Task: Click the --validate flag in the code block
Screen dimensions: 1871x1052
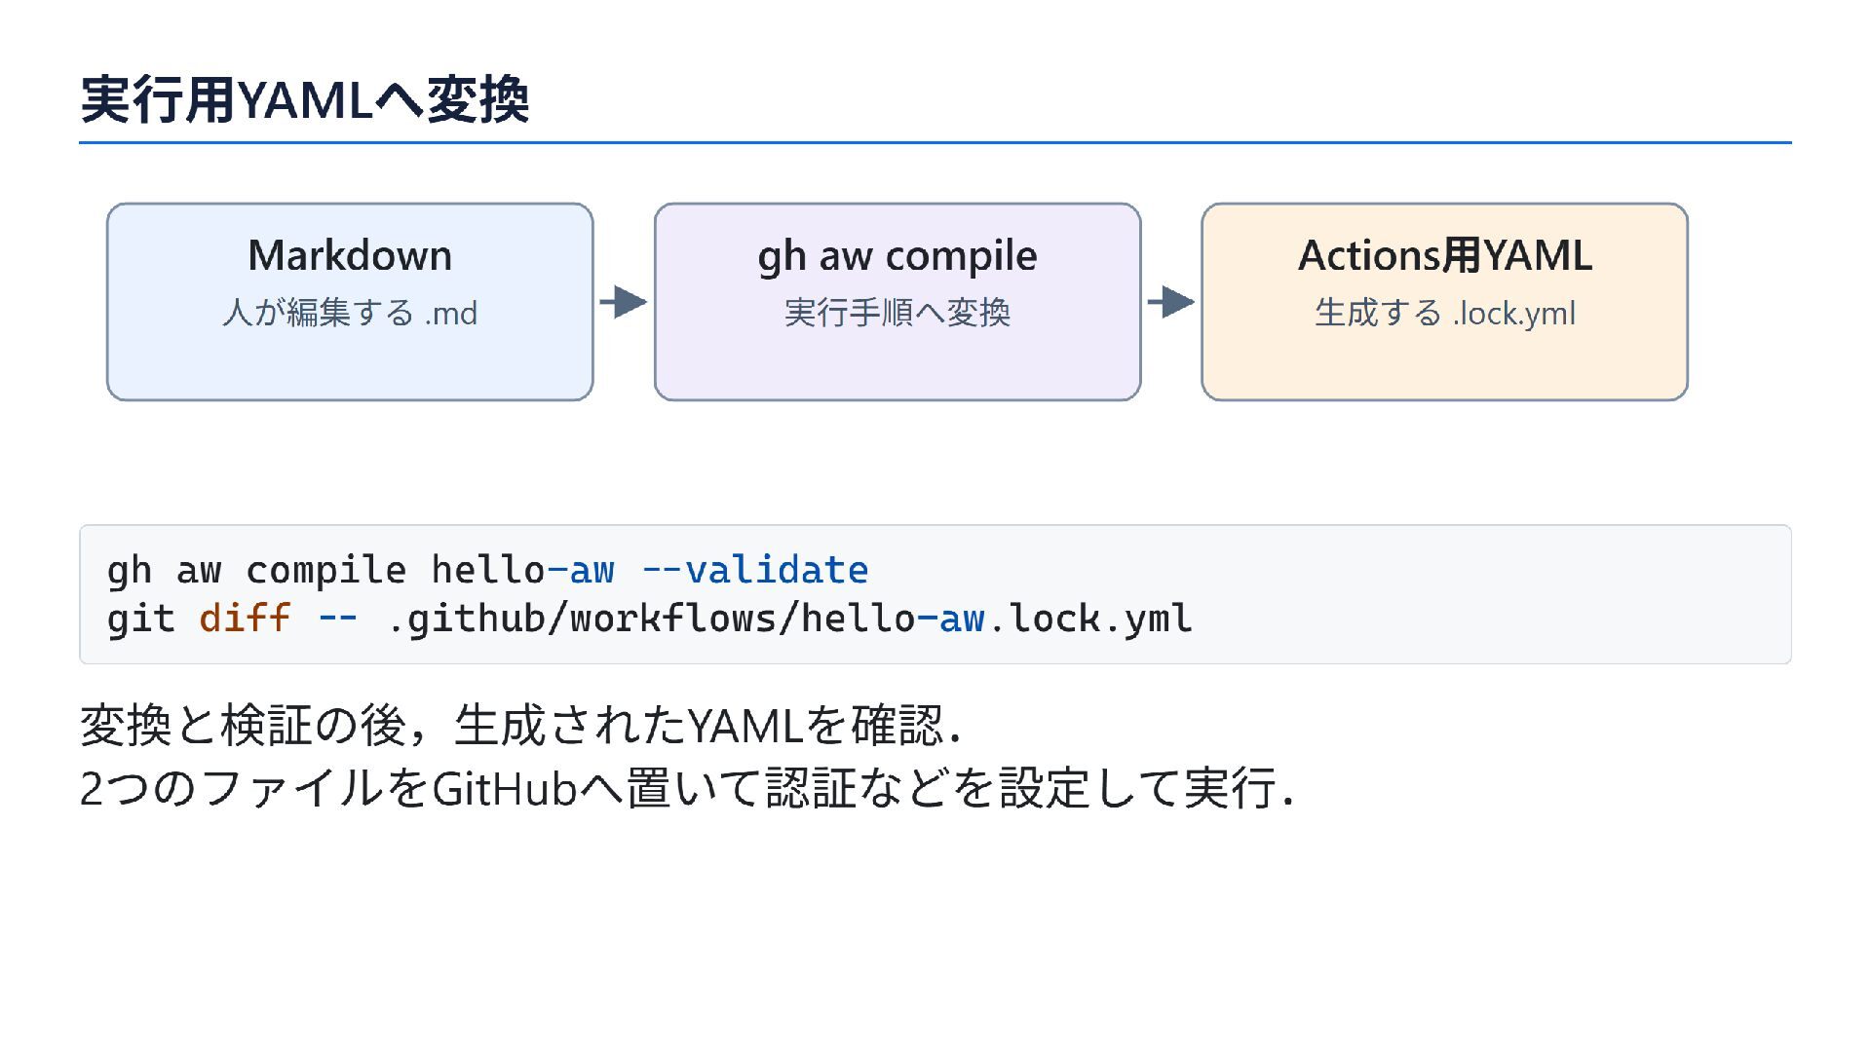Action: (x=755, y=570)
